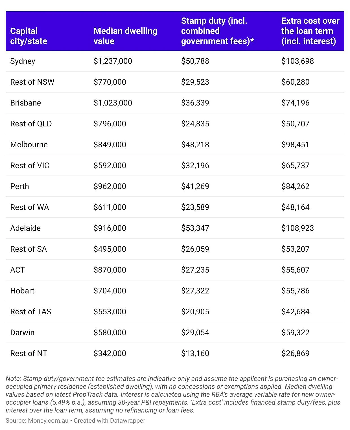The height and width of the screenshot is (430, 350).
Task: Open the Created with Datawrapper link
Action: [x=110, y=420]
